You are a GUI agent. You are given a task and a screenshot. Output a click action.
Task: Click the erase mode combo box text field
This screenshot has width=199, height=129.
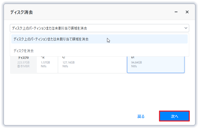coord(96,28)
